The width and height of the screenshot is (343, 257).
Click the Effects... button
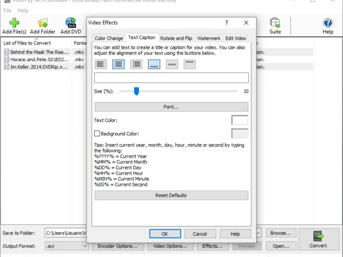pos(212,246)
